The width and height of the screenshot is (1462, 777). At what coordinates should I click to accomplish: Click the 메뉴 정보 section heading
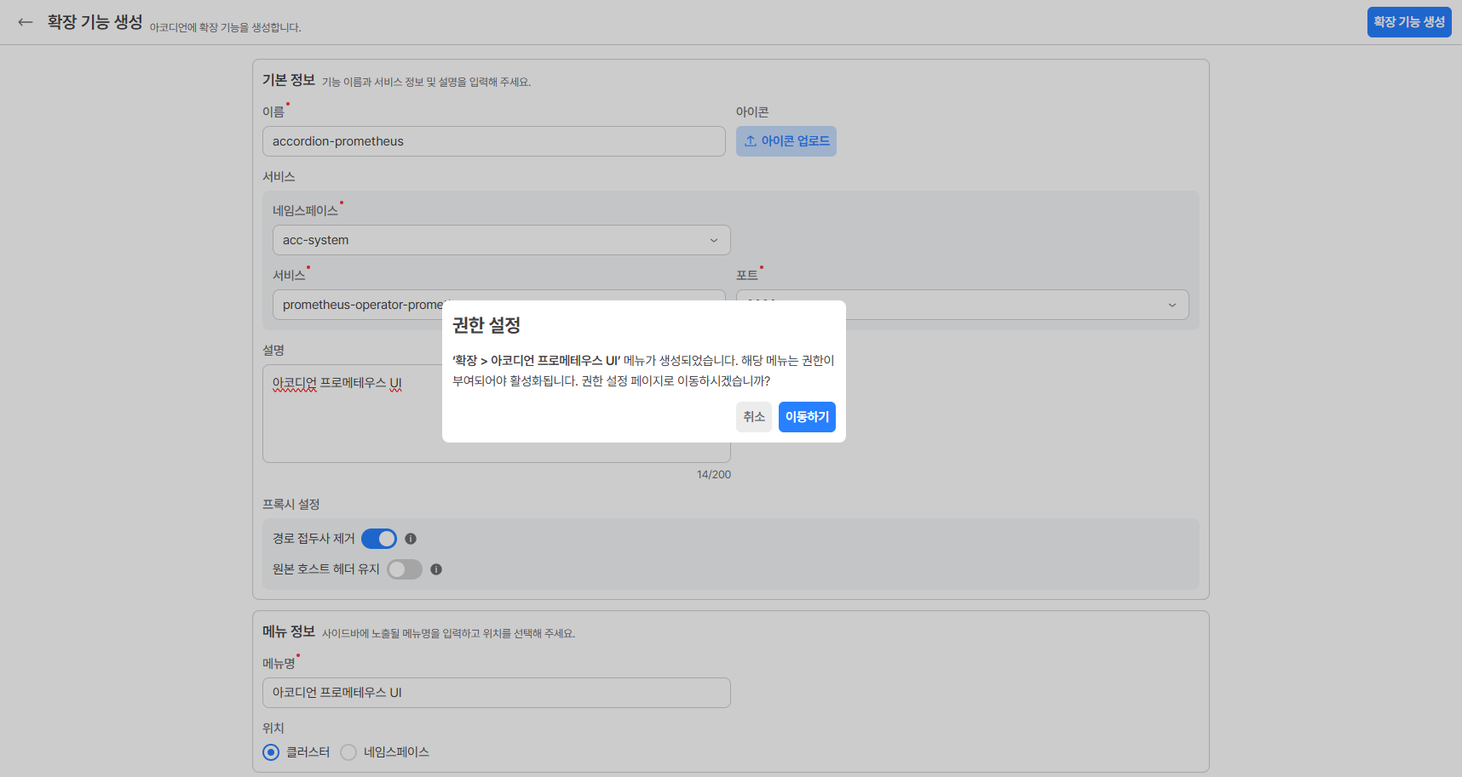click(x=289, y=631)
